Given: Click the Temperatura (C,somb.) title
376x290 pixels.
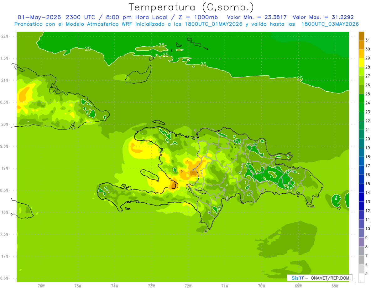Looking at the screenshot, I should point(191,7).
